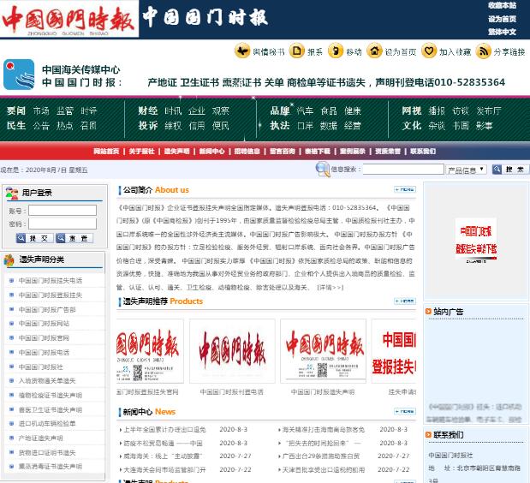Click the 移动 mobile icon
Screen dimensions: 530x483
[336, 51]
